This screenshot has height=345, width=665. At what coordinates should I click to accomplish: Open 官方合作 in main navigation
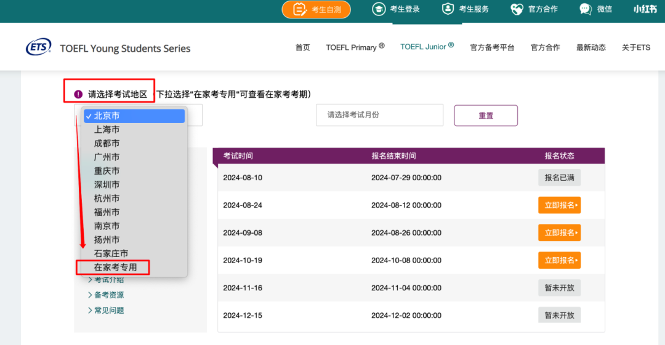pyautogui.click(x=545, y=47)
